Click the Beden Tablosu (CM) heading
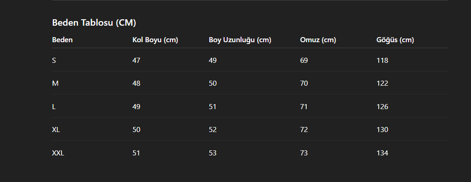This screenshot has width=471, height=182. click(94, 23)
